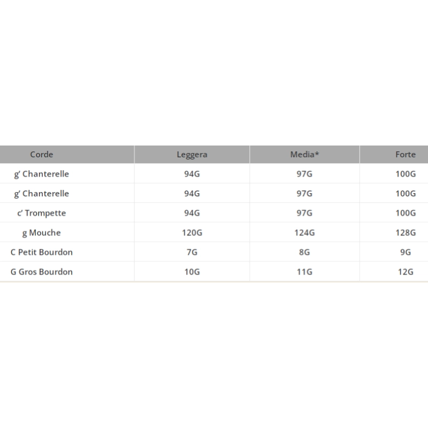Click the 12G Forte cell
428x428 pixels.
click(x=405, y=272)
